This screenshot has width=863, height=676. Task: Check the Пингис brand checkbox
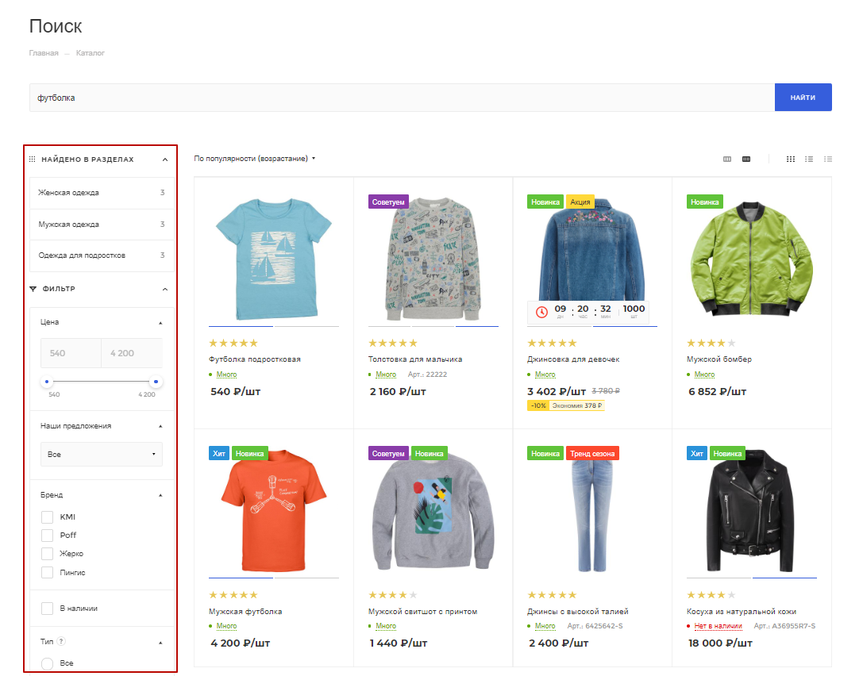tap(48, 573)
